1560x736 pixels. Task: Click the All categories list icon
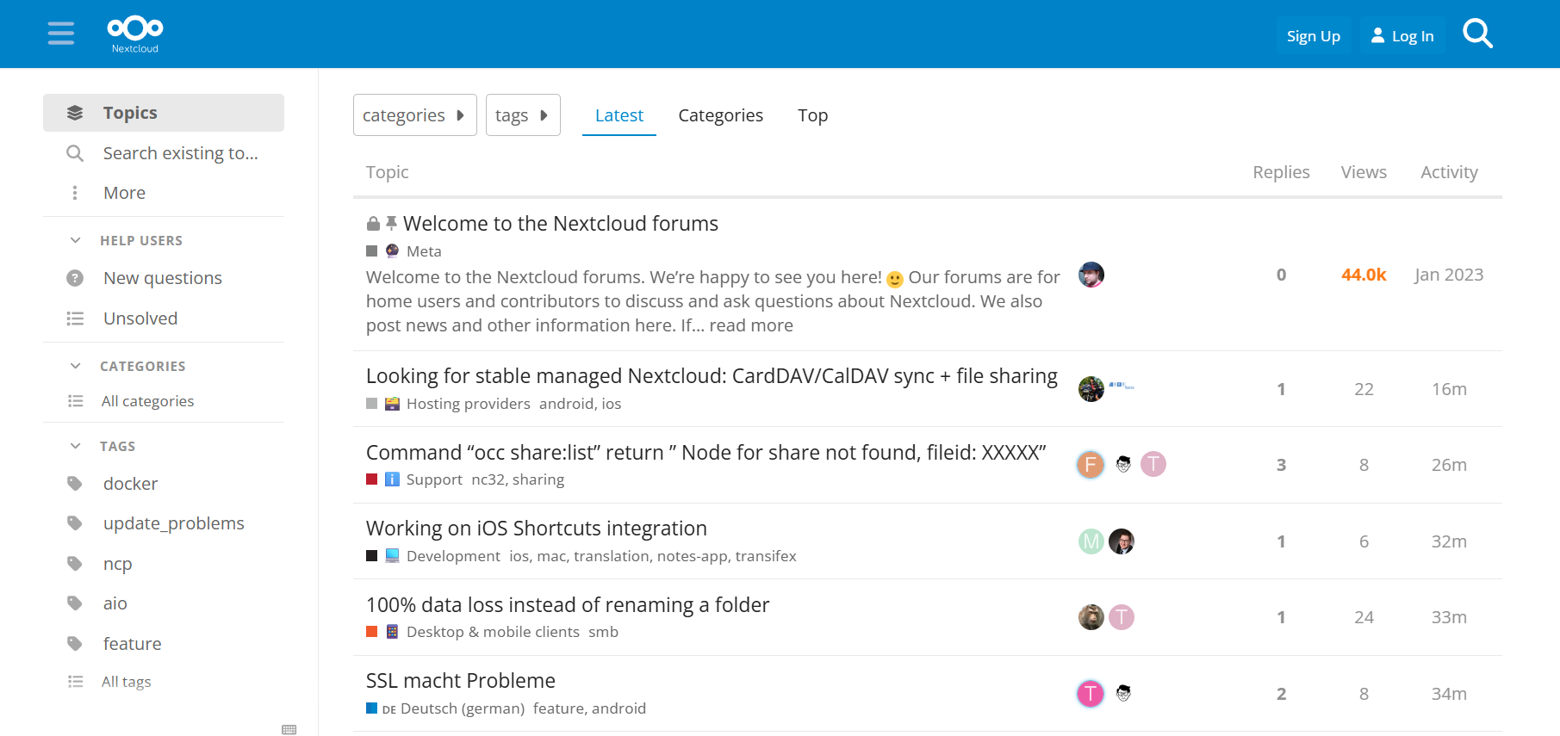pos(75,401)
